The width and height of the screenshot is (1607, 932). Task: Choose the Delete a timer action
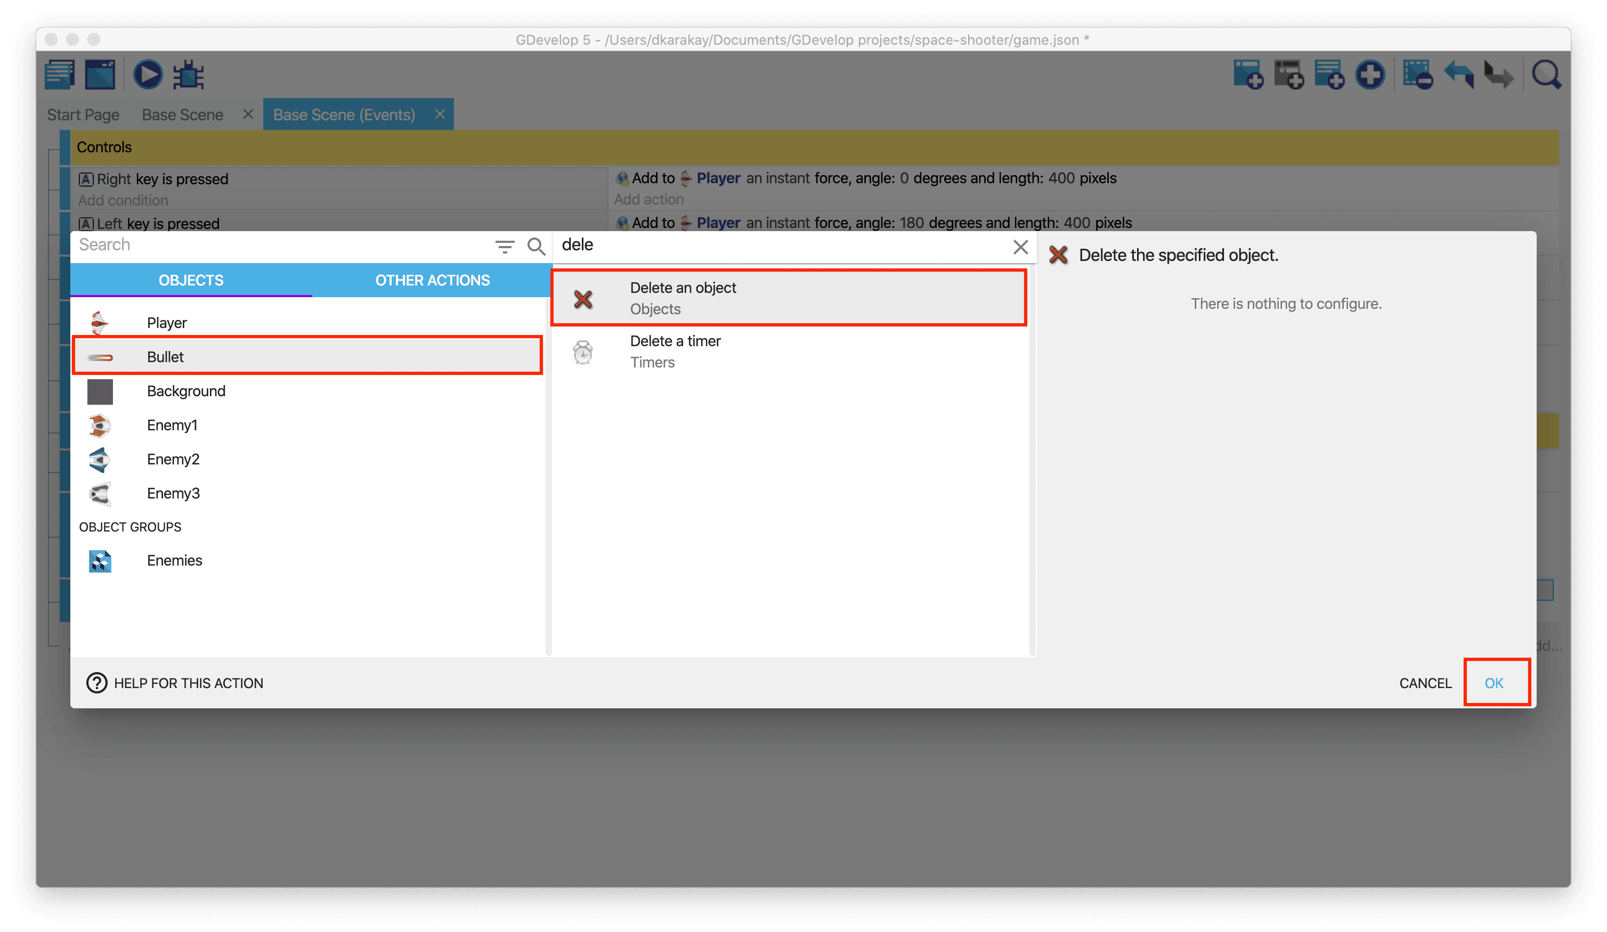[675, 351]
